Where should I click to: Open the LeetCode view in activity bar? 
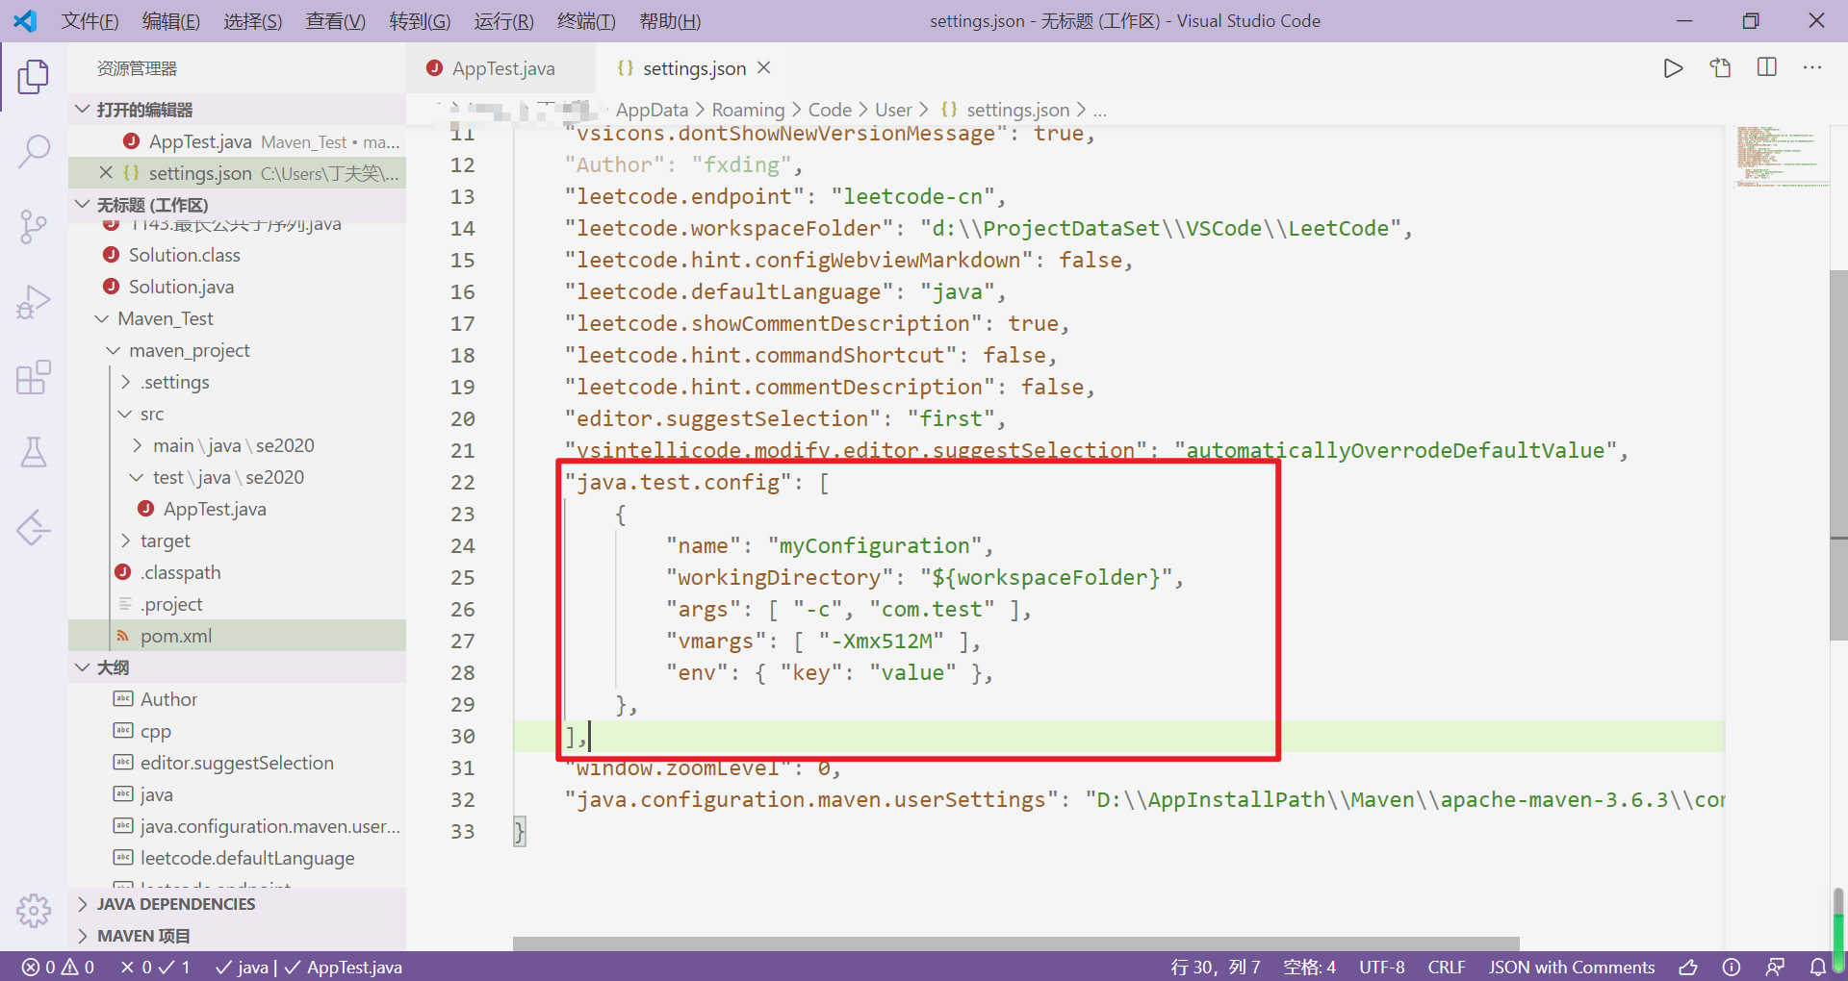34,527
